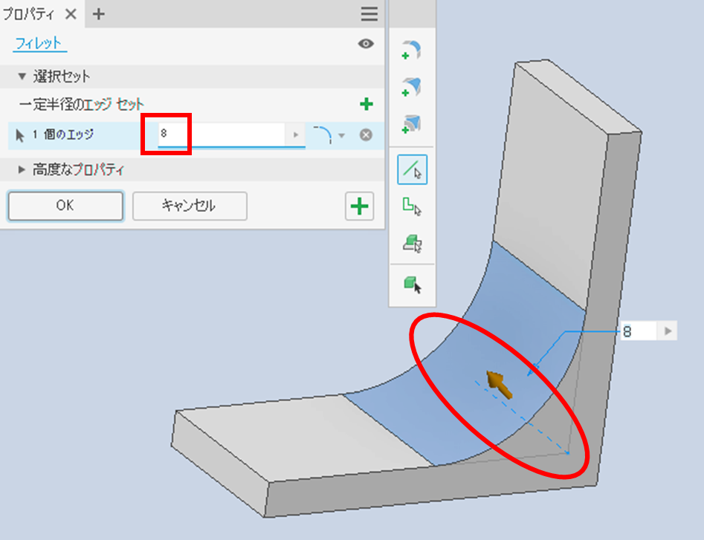The width and height of the screenshot is (704, 540).
Task: Collapse the 選択セット section
Action: 22,77
